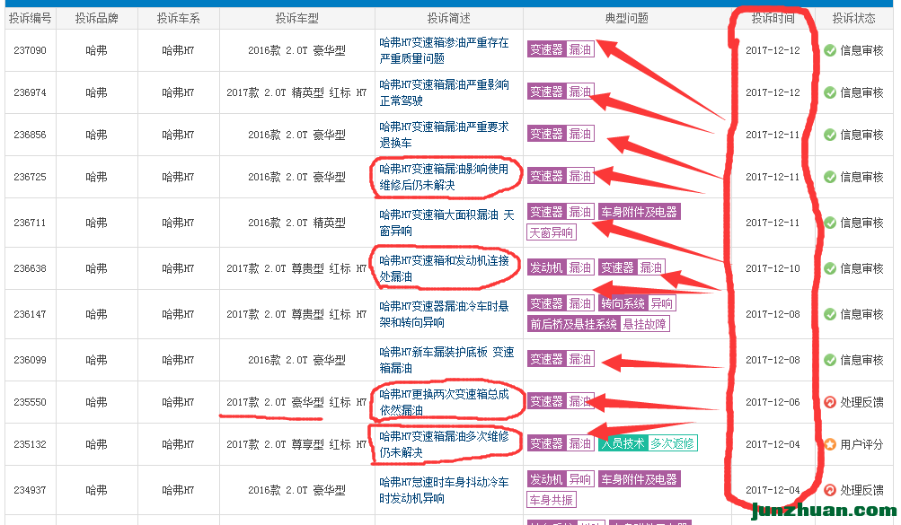
Task: Open link 哈弗H7变速箱大面积漏油 天窗异响
Action: (x=446, y=223)
